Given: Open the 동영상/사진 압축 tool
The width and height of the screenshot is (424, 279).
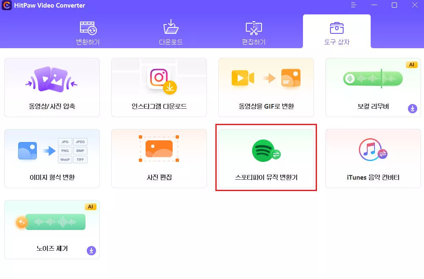Looking at the screenshot, I should (x=52, y=88).
